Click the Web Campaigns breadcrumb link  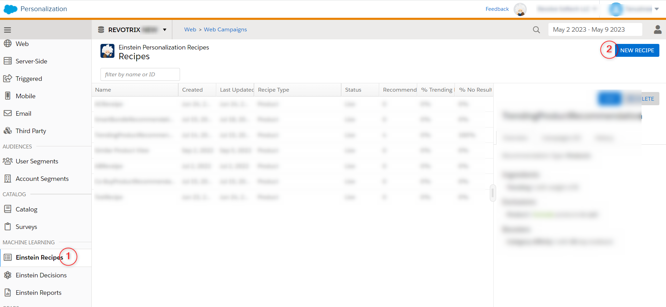coord(225,30)
